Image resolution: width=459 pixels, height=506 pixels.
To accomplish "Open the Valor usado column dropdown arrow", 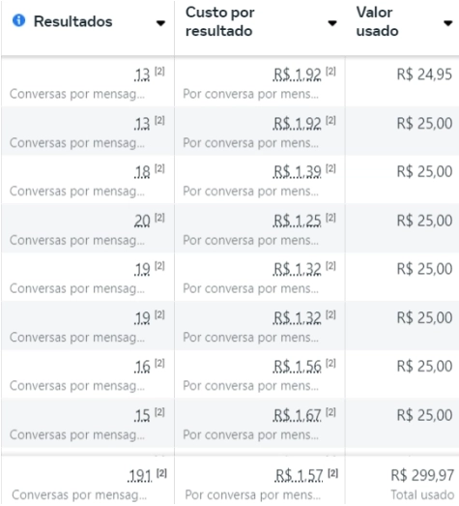I will (x=447, y=23).
